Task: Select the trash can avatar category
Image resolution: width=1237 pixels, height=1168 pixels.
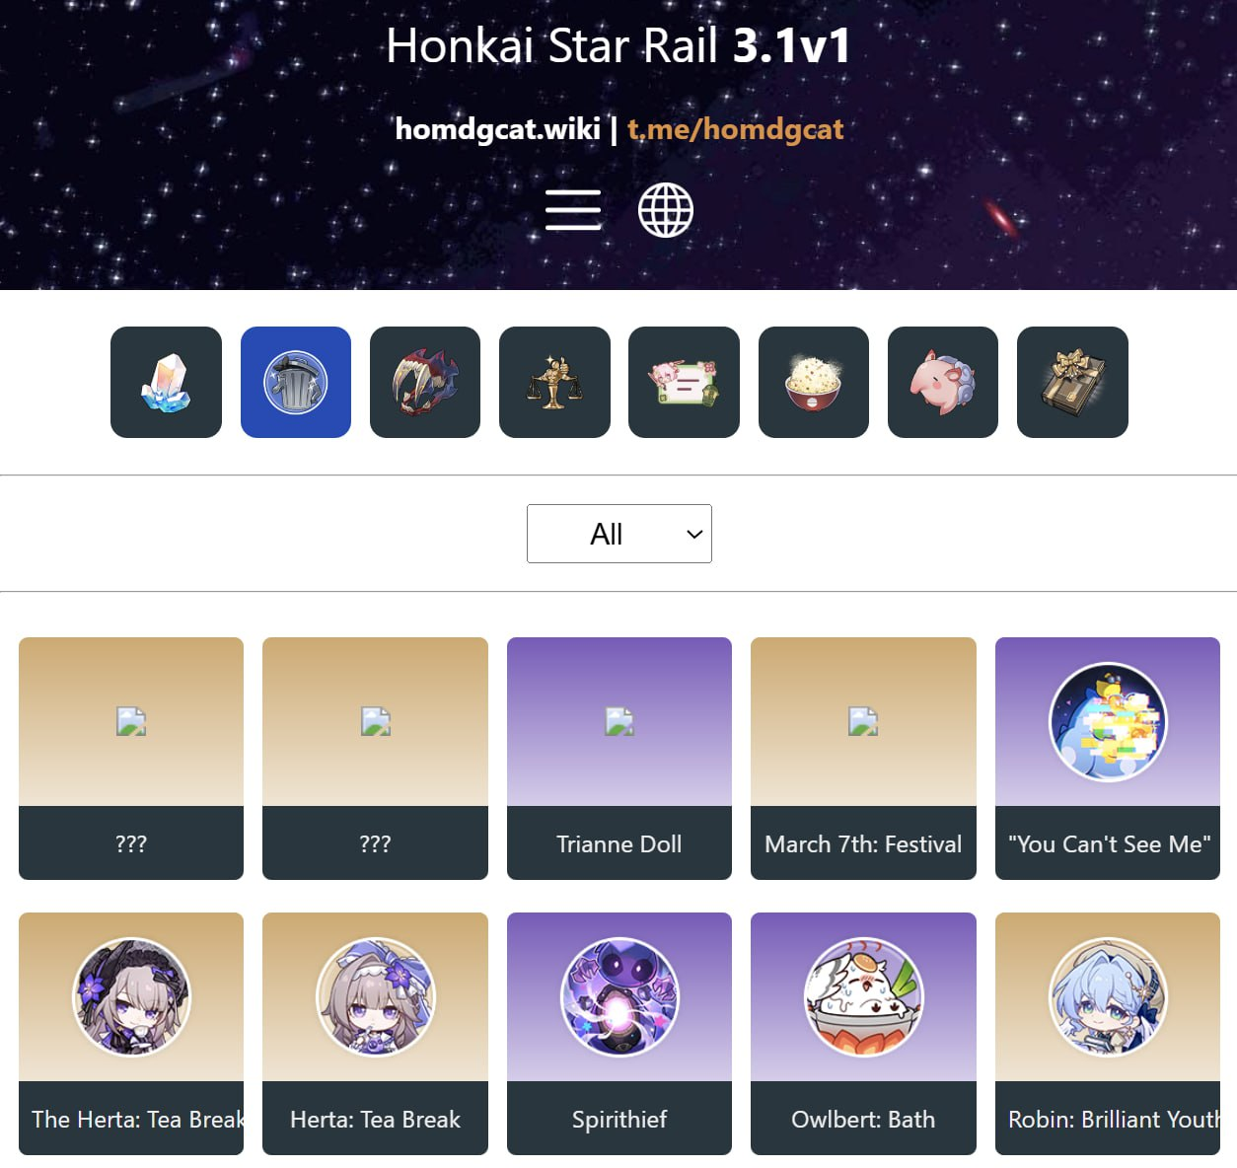Action: tap(296, 382)
